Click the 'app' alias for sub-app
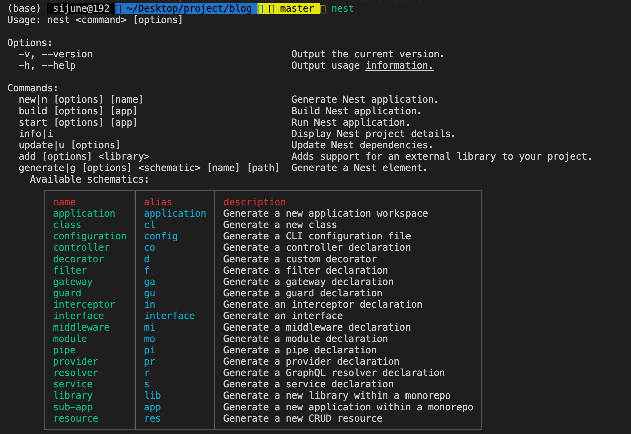 [152, 407]
